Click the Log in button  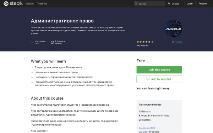190,4
